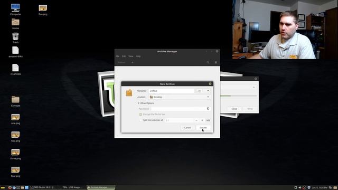Open the file manager launcher in panel
The image size is (338, 190).
(x=22, y=188)
